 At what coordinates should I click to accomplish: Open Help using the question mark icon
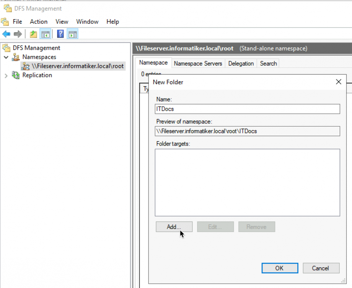[x=60, y=34]
